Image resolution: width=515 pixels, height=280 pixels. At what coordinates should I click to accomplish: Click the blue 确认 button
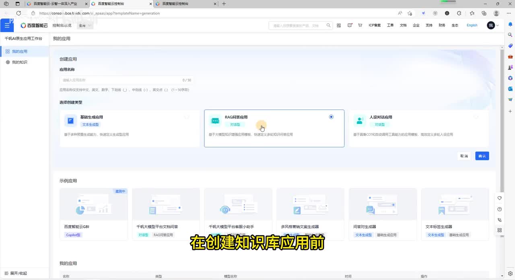click(x=482, y=156)
